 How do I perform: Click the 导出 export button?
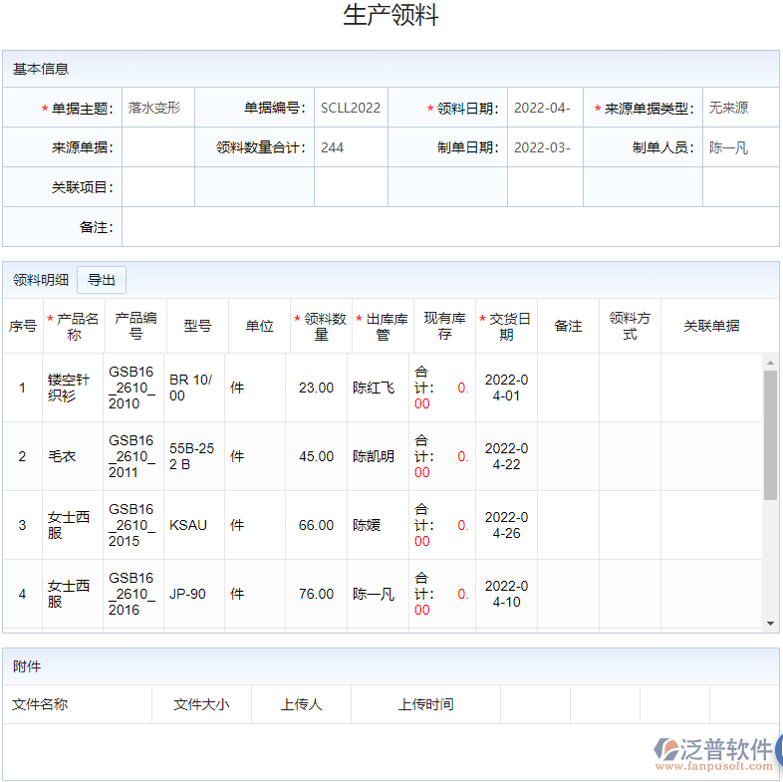[102, 280]
